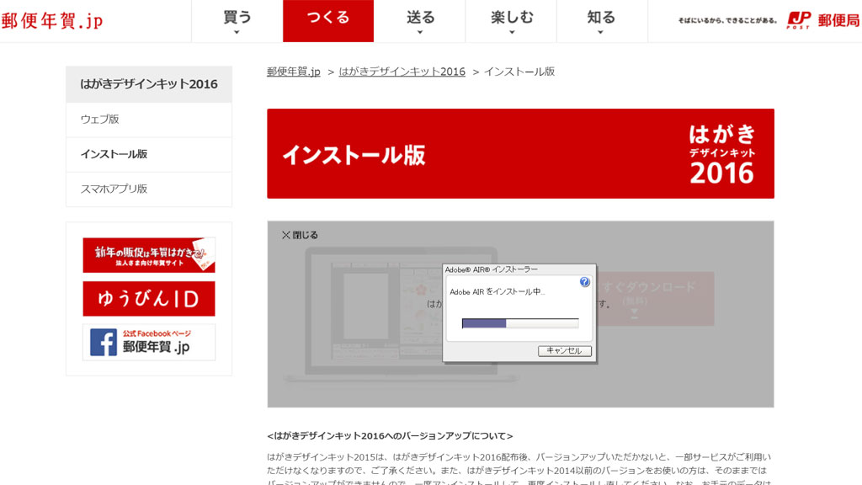Click the Adobe AIR をインストール中 status text

[497, 292]
